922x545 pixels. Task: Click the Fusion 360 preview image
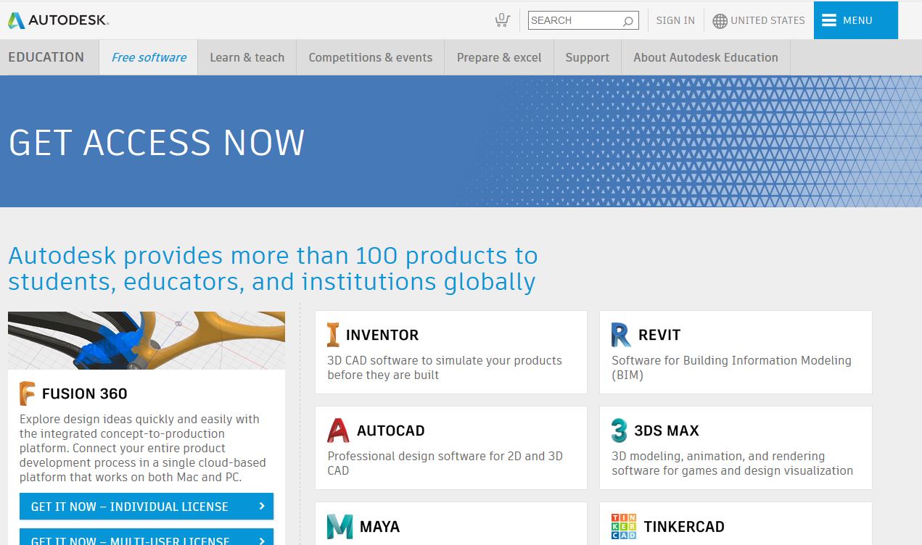pos(147,341)
